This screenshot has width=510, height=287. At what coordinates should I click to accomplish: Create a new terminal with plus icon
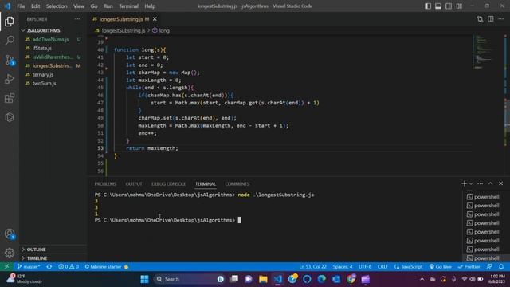464,183
